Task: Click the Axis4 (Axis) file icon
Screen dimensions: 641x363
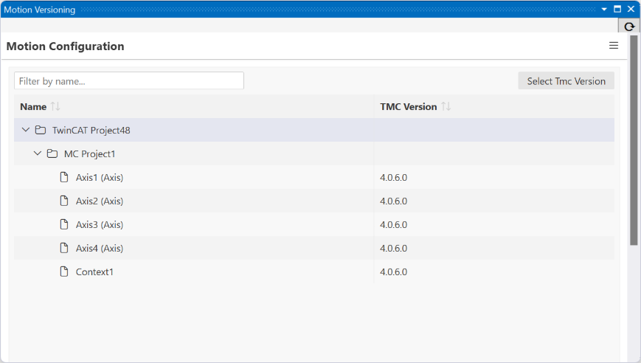Action: click(x=64, y=248)
